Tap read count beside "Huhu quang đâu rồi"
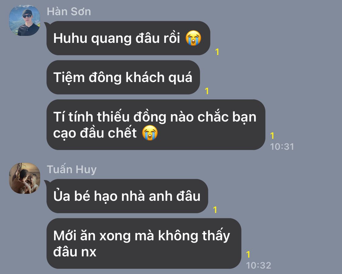Viewport: 342px width, 274px height. 217,52
